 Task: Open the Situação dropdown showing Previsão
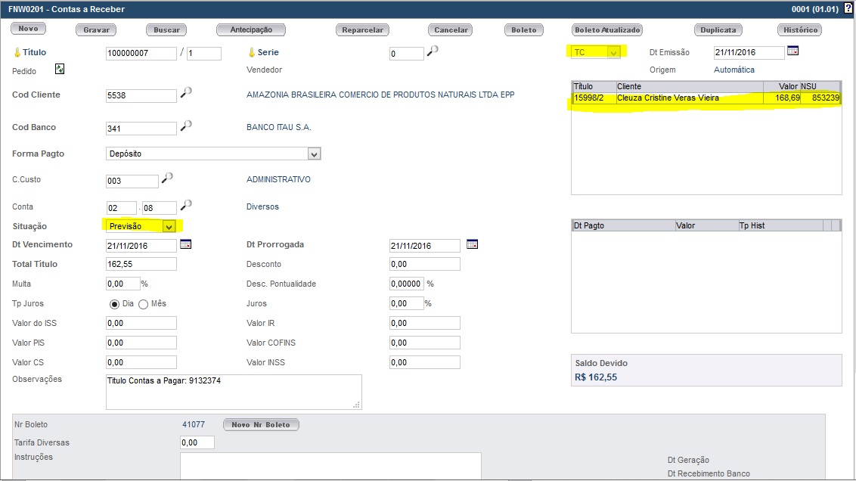point(169,226)
